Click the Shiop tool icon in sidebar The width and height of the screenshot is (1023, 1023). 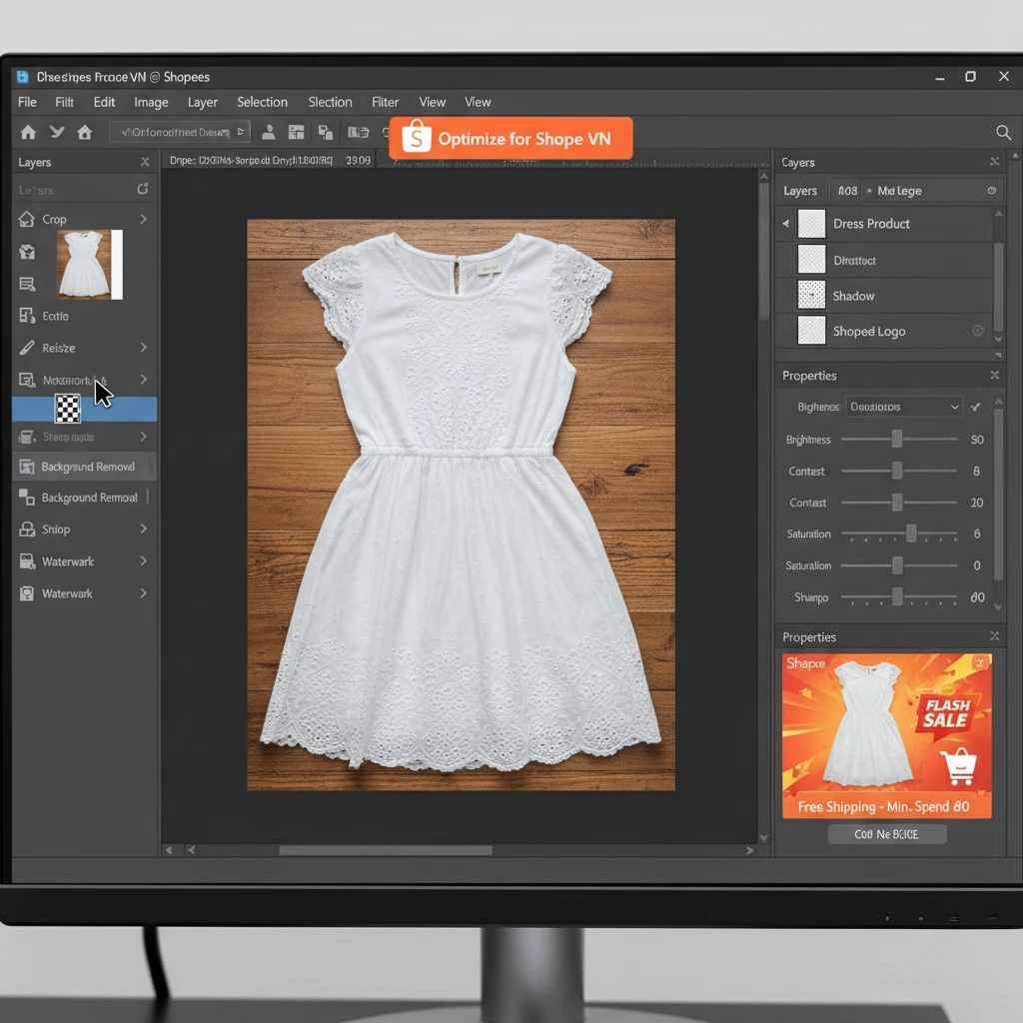coord(27,529)
